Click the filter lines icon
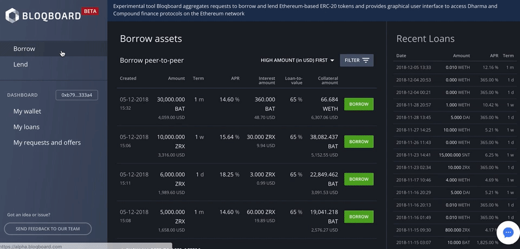This screenshot has height=249, width=520. pyautogui.click(x=366, y=60)
